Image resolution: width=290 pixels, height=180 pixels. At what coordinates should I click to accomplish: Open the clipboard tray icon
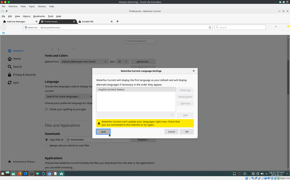tap(258, 174)
